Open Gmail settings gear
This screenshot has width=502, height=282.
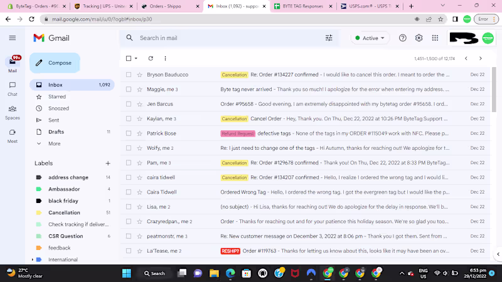419,38
